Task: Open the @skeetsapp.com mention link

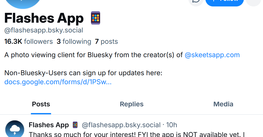Action: tap(212, 55)
